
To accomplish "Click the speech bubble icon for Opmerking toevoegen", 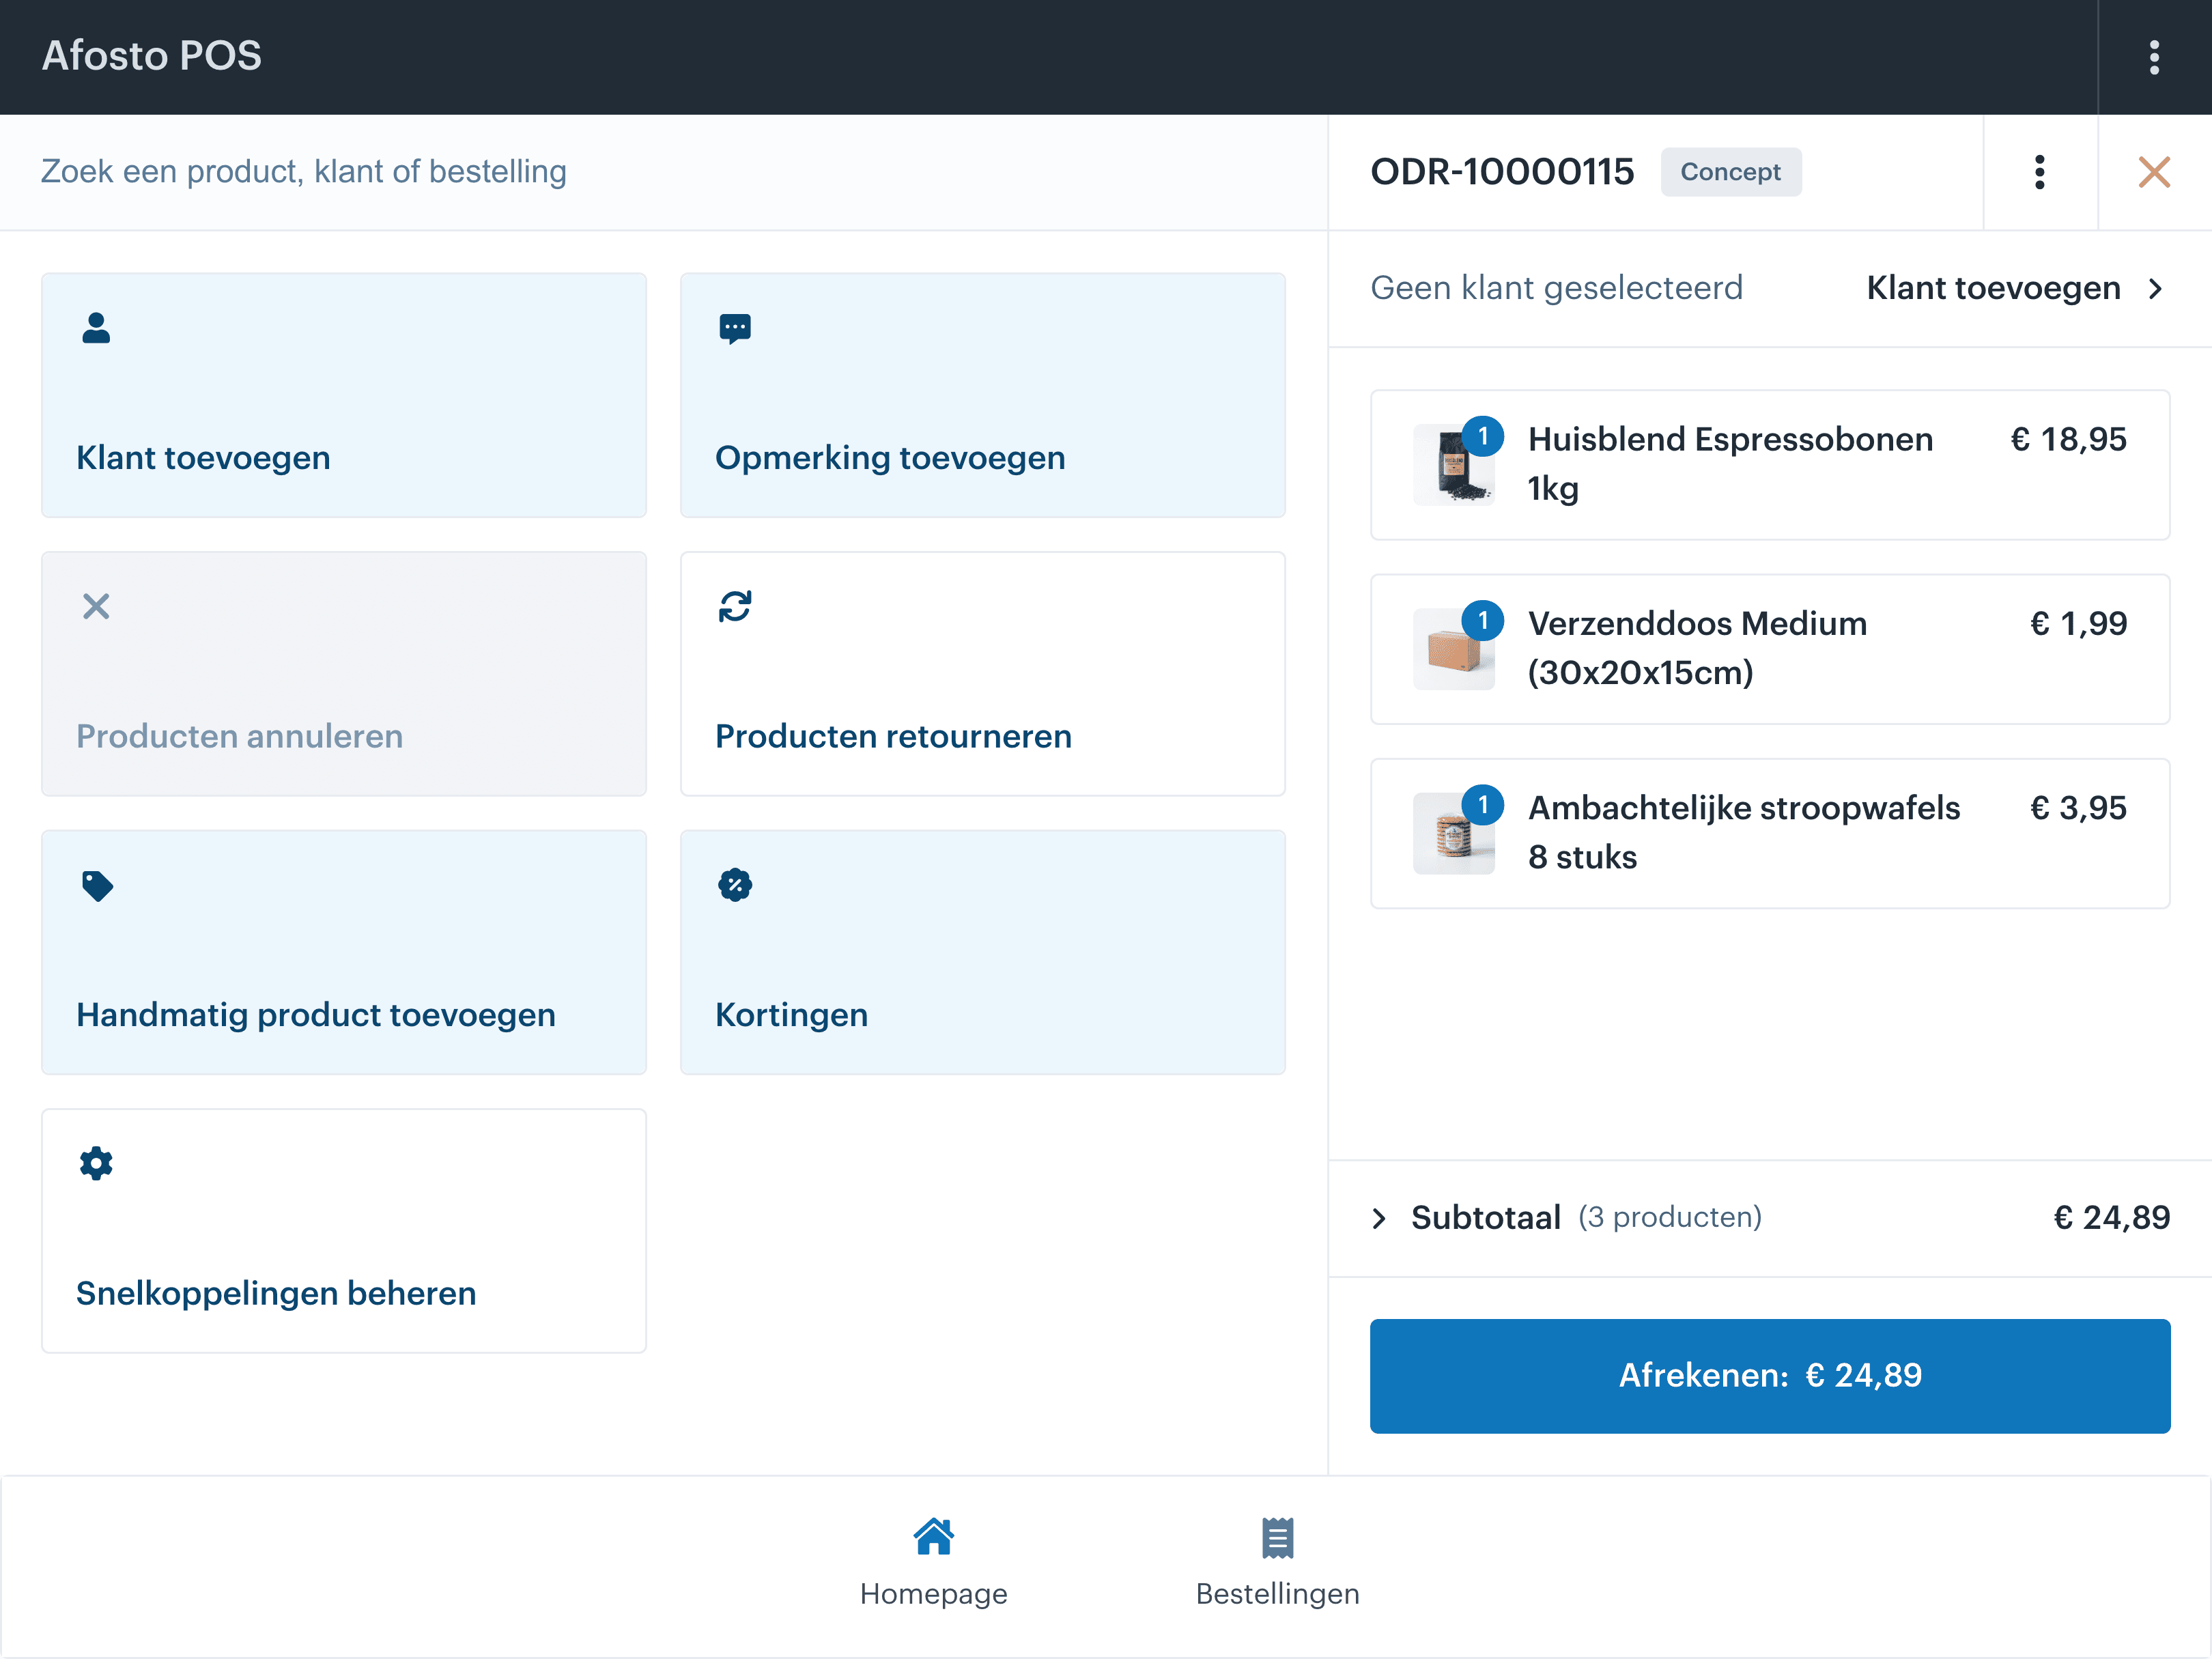I will pyautogui.click(x=735, y=329).
